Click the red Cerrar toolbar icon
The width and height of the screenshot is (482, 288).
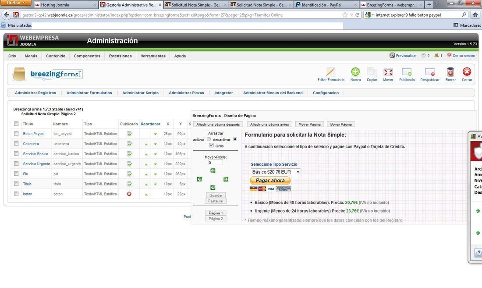pyautogui.click(x=467, y=72)
